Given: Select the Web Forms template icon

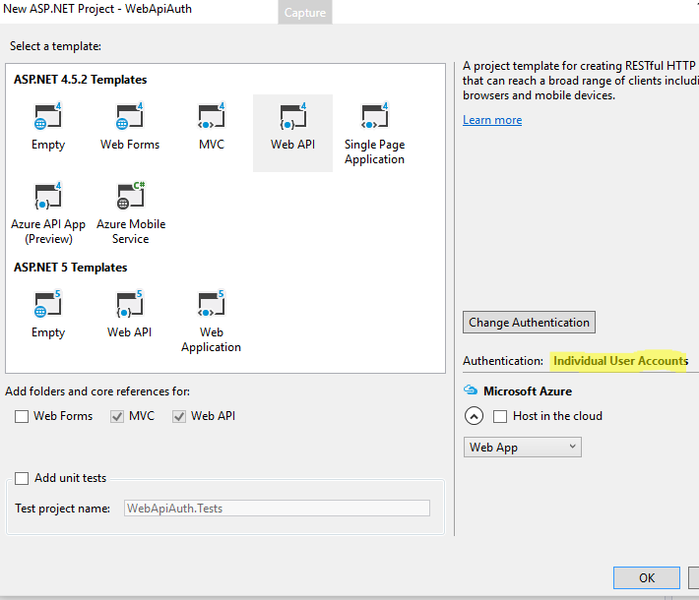Looking at the screenshot, I should (x=130, y=116).
